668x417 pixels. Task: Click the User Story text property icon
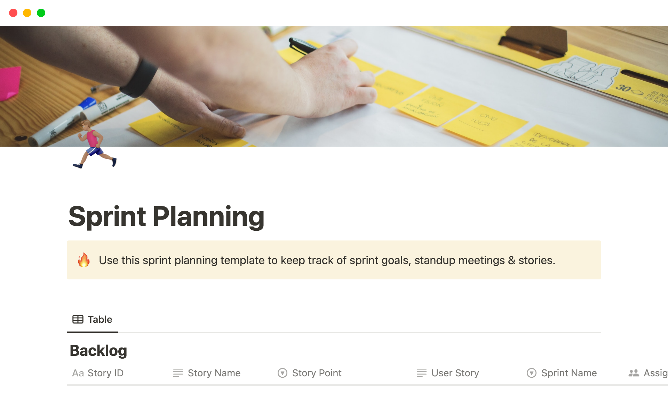[421, 373]
